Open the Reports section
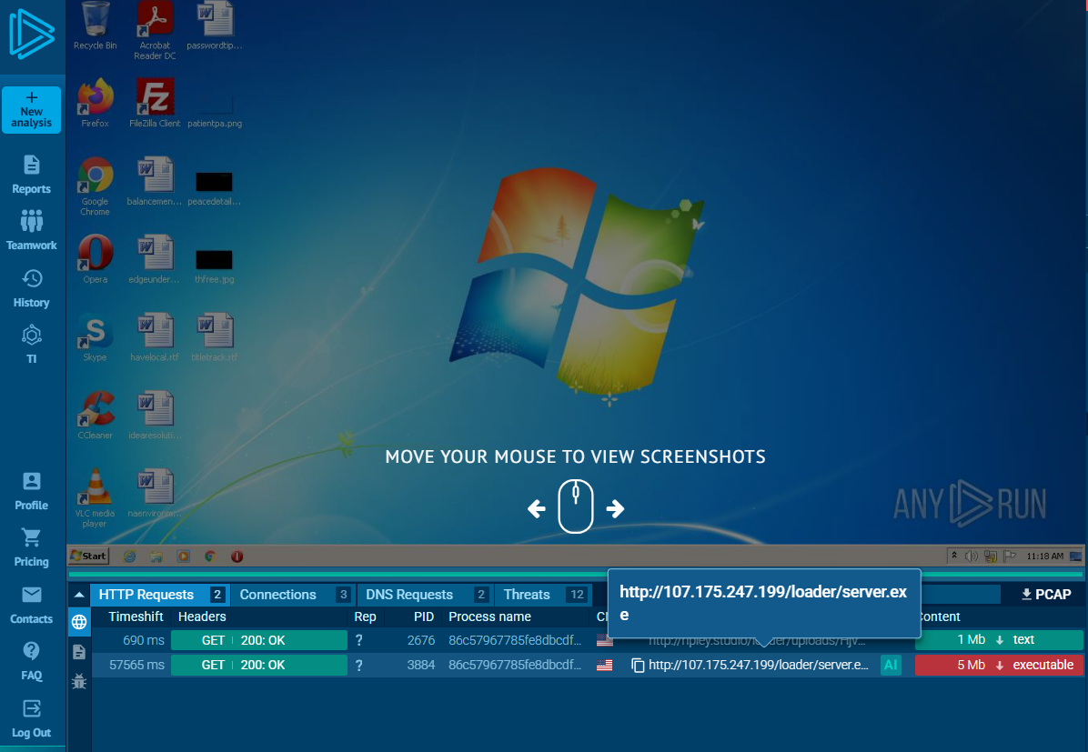 (x=31, y=175)
